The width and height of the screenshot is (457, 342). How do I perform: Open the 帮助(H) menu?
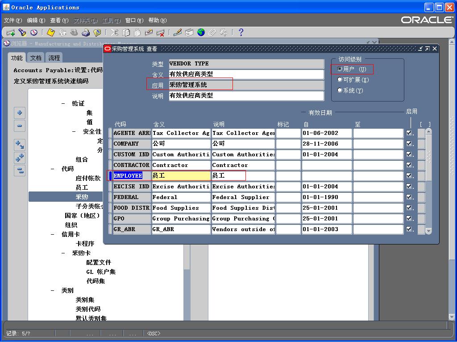tap(158, 20)
